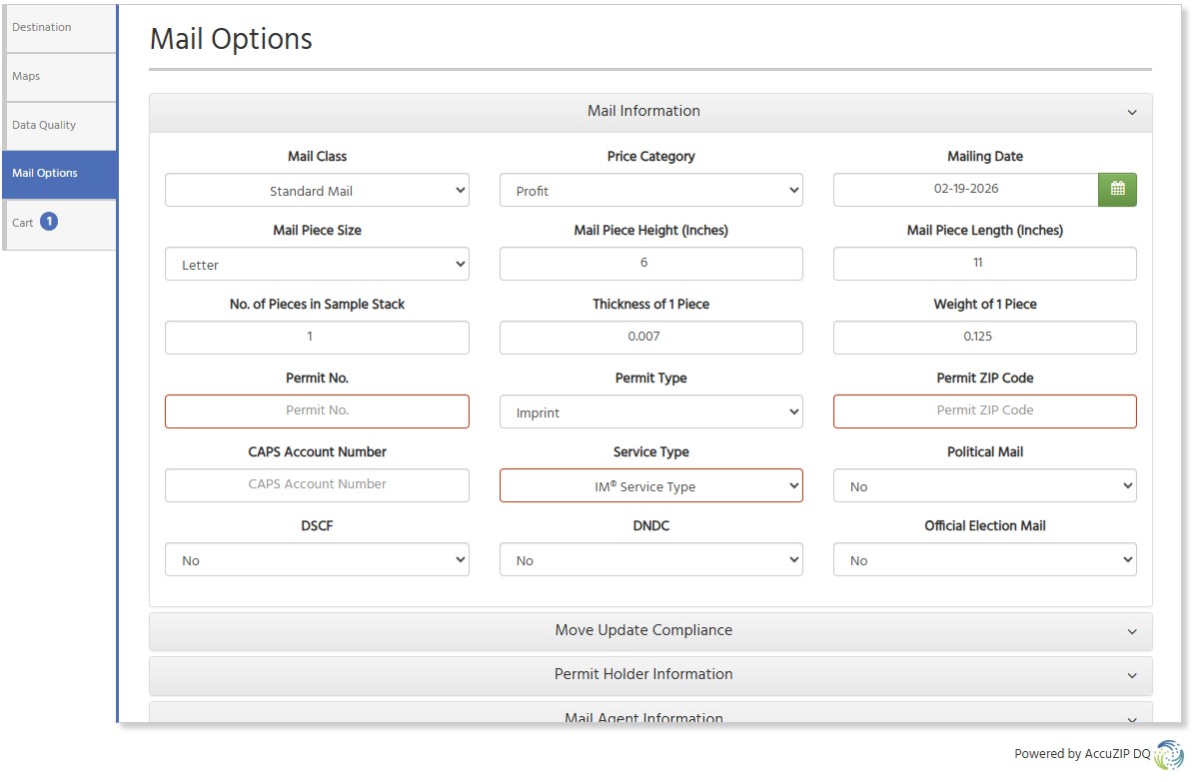Focus the Permit ZIP Code field
The height and width of the screenshot is (782, 1197).
click(984, 410)
